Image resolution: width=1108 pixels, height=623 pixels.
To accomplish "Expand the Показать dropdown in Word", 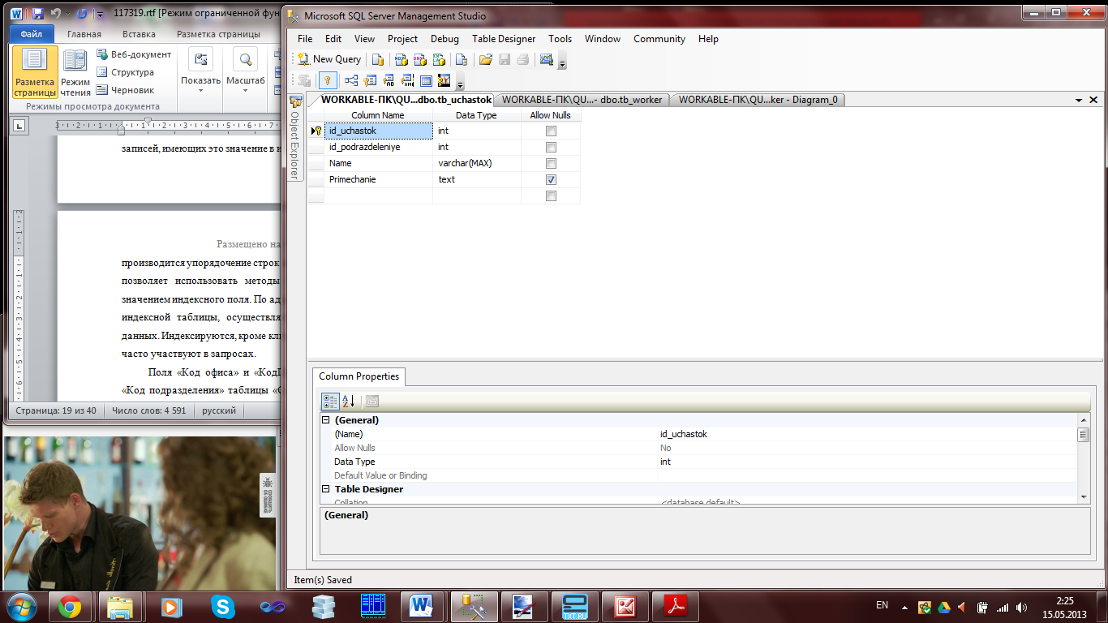I will click(200, 72).
